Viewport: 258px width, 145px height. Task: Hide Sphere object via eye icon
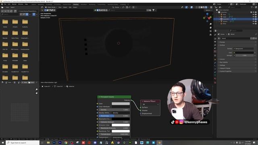(254, 21)
